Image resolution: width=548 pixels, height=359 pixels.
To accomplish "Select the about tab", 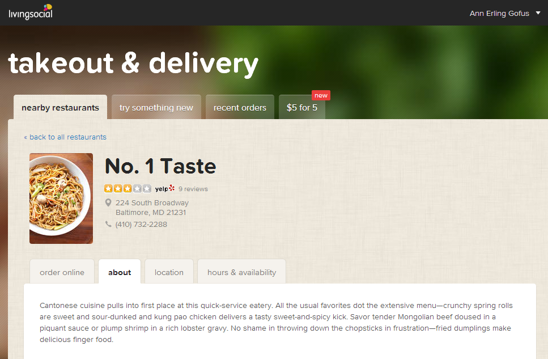I will point(120,272).
